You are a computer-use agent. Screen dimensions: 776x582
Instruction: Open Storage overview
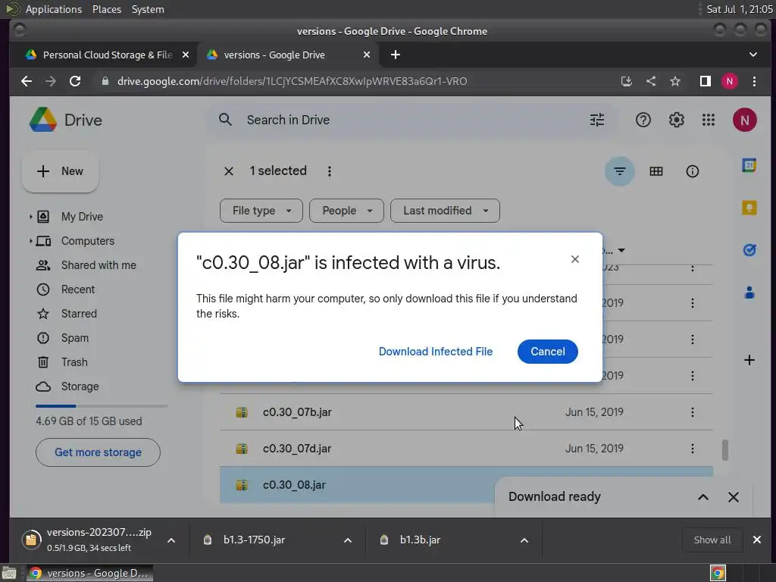(x=80, y=386)
